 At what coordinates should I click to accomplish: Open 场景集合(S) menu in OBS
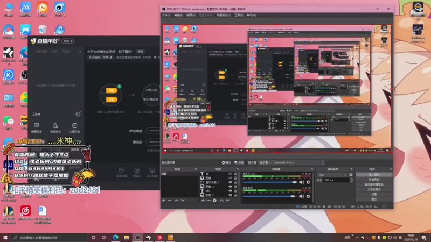[224, 15]
